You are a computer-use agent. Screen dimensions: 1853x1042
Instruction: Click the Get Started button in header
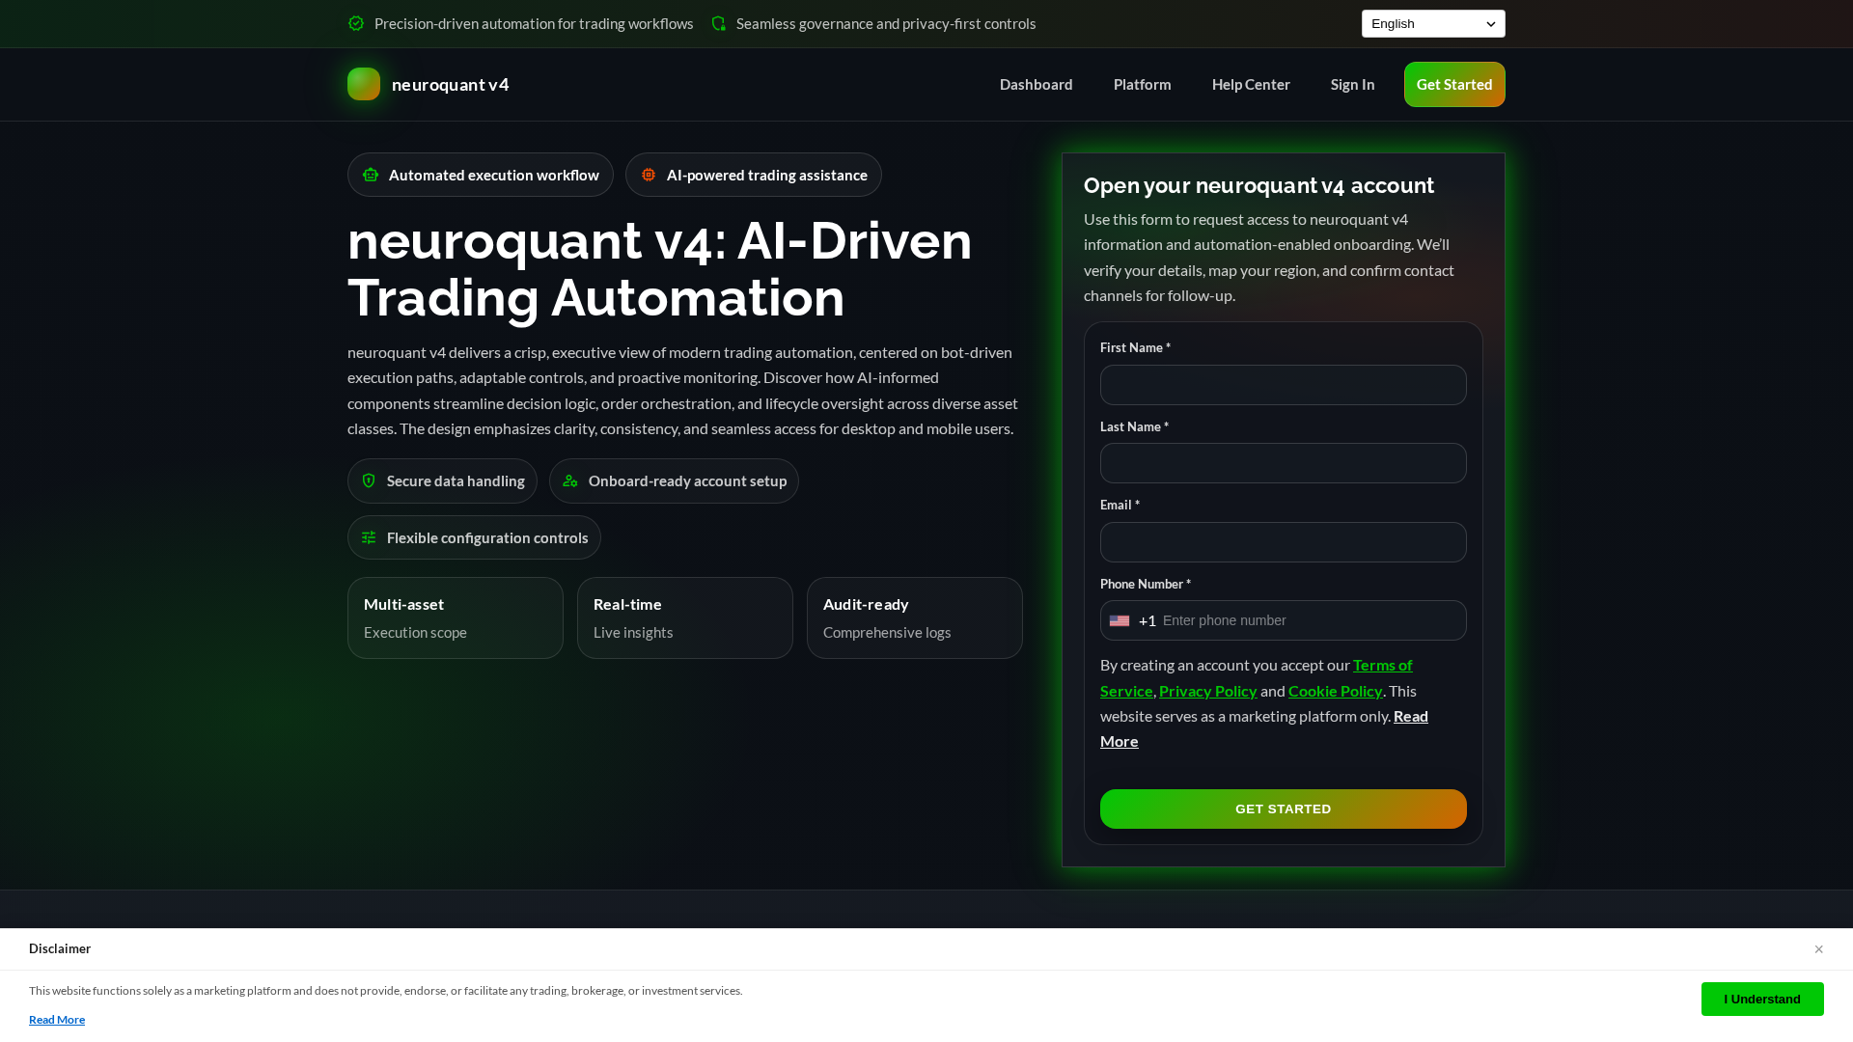click(1454, 84)
